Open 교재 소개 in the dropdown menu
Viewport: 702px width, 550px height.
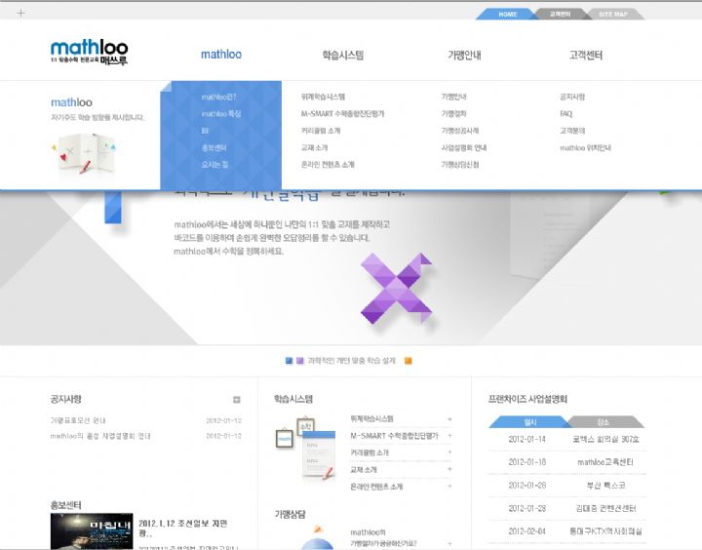pos(314,148)
